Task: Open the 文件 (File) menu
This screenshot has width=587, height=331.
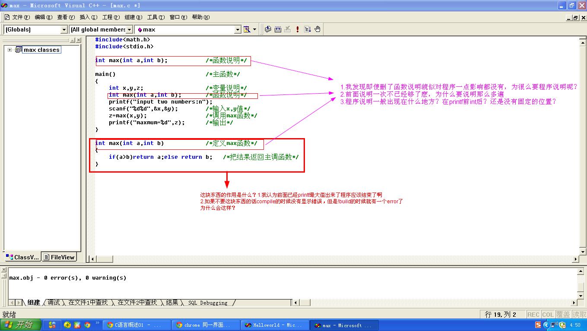Action: [x=21, y=17]
